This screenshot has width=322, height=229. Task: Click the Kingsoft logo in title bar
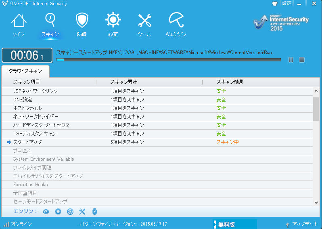(5, 3)
